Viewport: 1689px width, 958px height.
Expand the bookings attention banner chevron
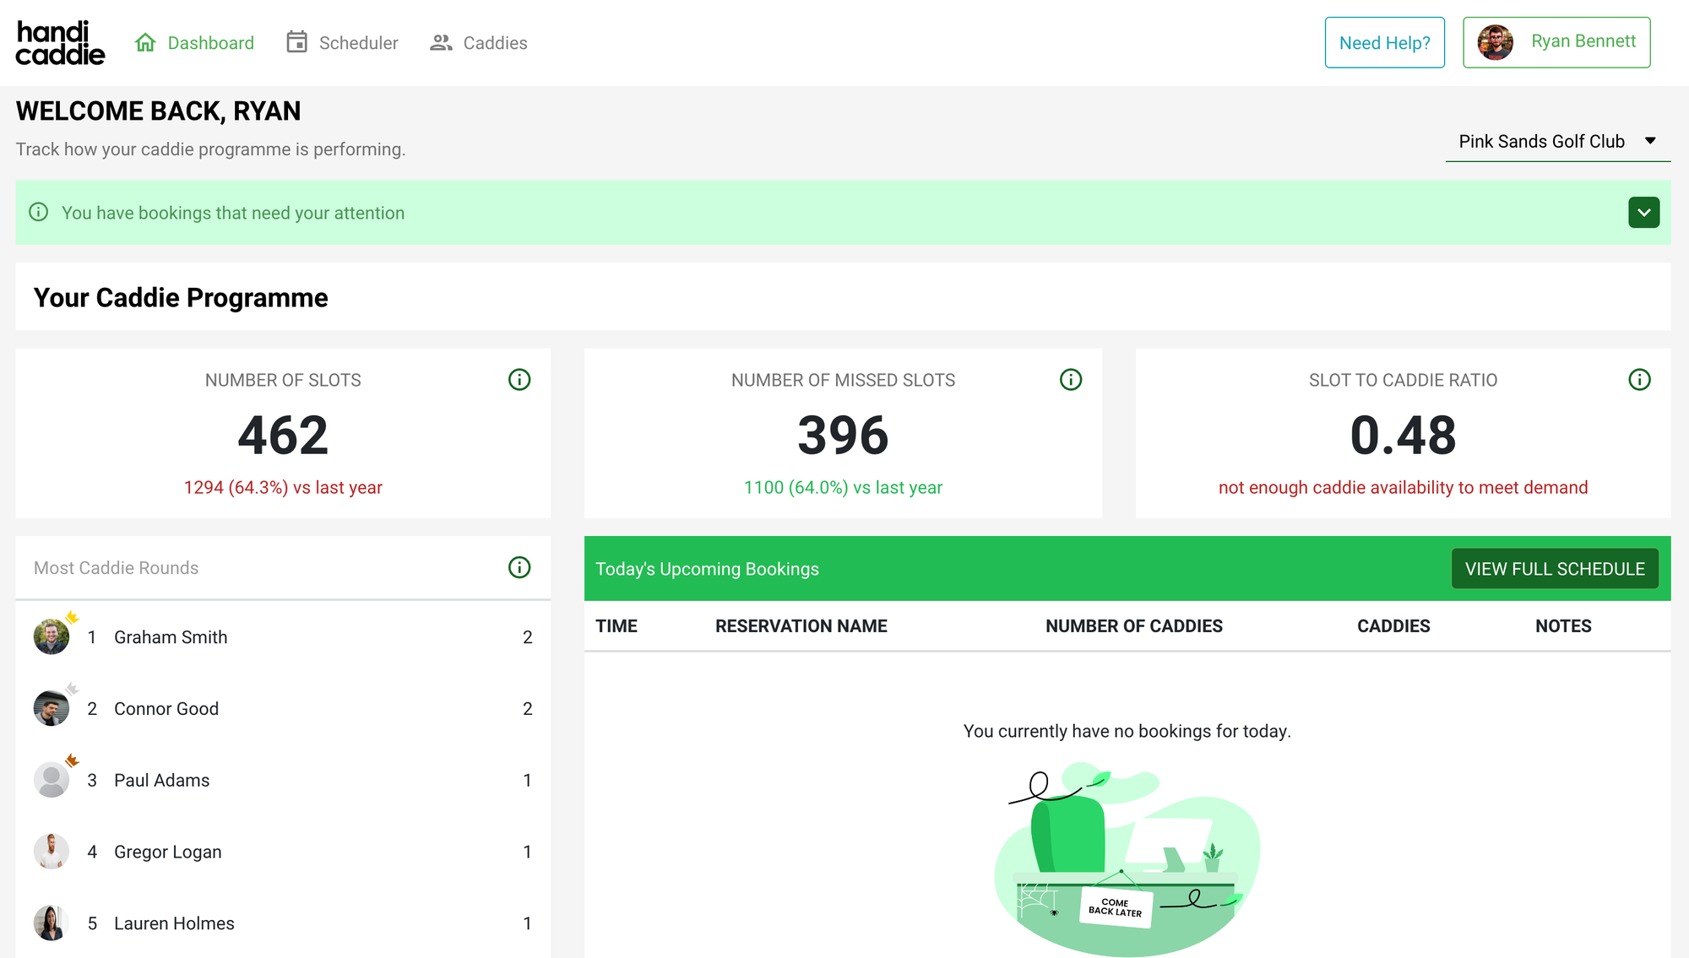pyautogui.click(x=1643, y=213)
